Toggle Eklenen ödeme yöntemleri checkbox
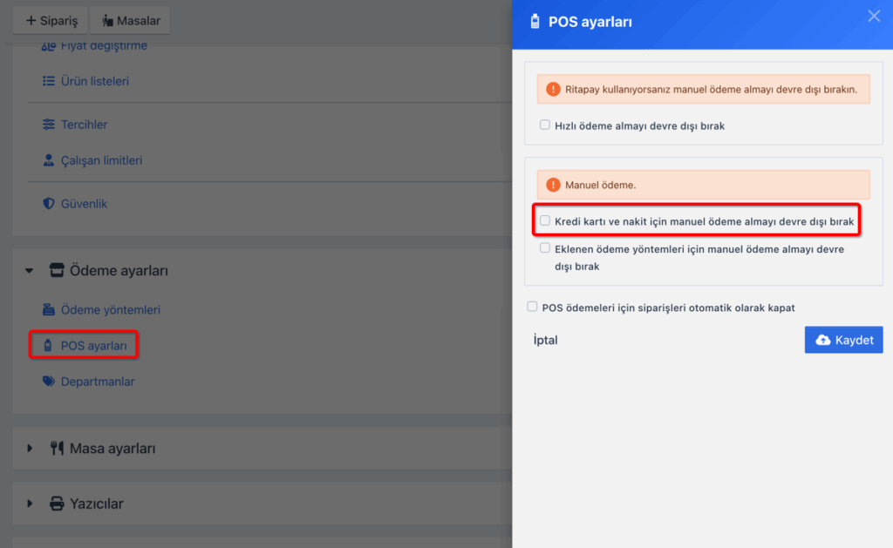 pyautogui.click(x=545, y=248)
